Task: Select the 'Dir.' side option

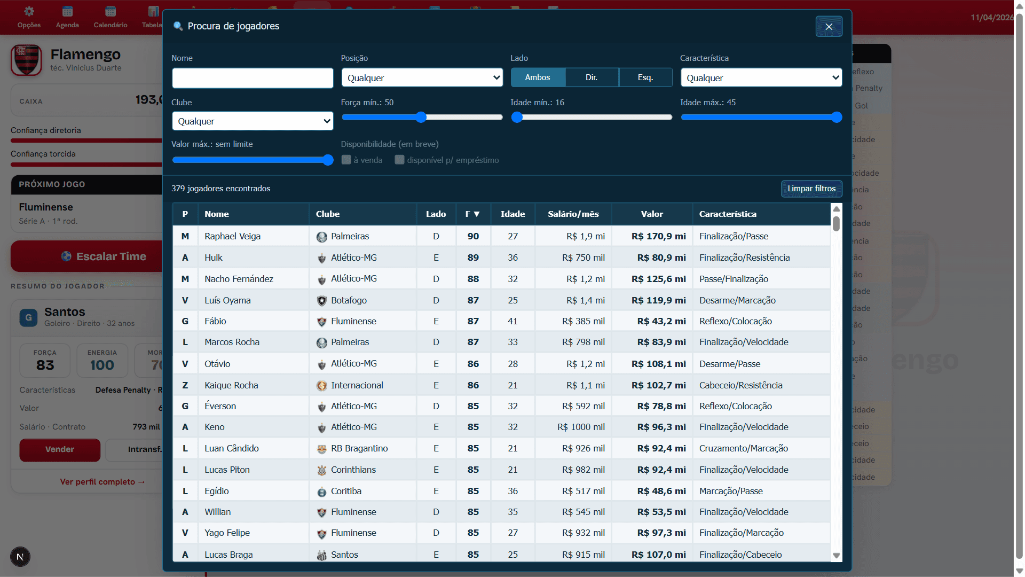Action: pos(592,77)
